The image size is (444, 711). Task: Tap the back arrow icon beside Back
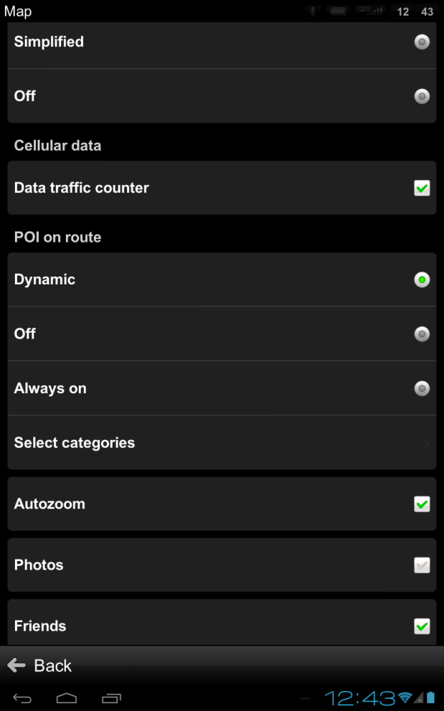pos(17,665)
